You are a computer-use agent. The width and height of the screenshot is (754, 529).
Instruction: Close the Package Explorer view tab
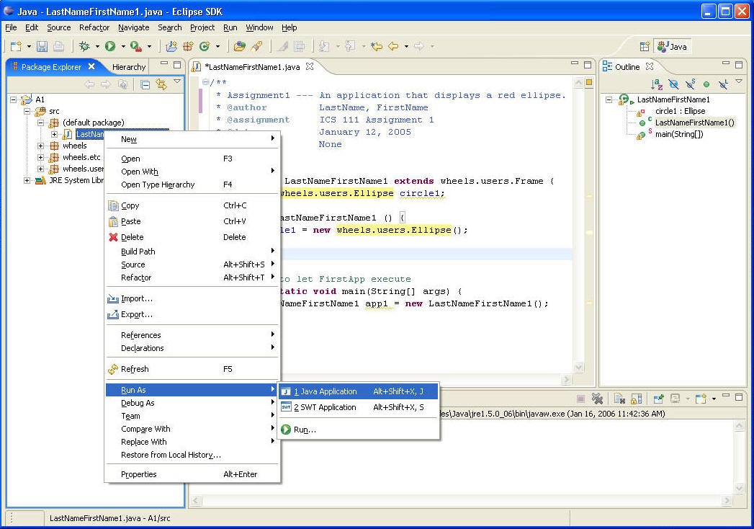tap(91, 66)
